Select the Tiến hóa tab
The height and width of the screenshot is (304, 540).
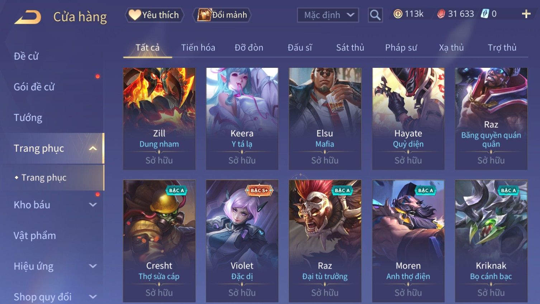click(x=198, y=47)
